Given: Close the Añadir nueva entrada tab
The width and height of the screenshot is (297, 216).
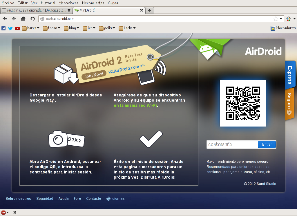Looking at the screenshot, I should (69, 10).
